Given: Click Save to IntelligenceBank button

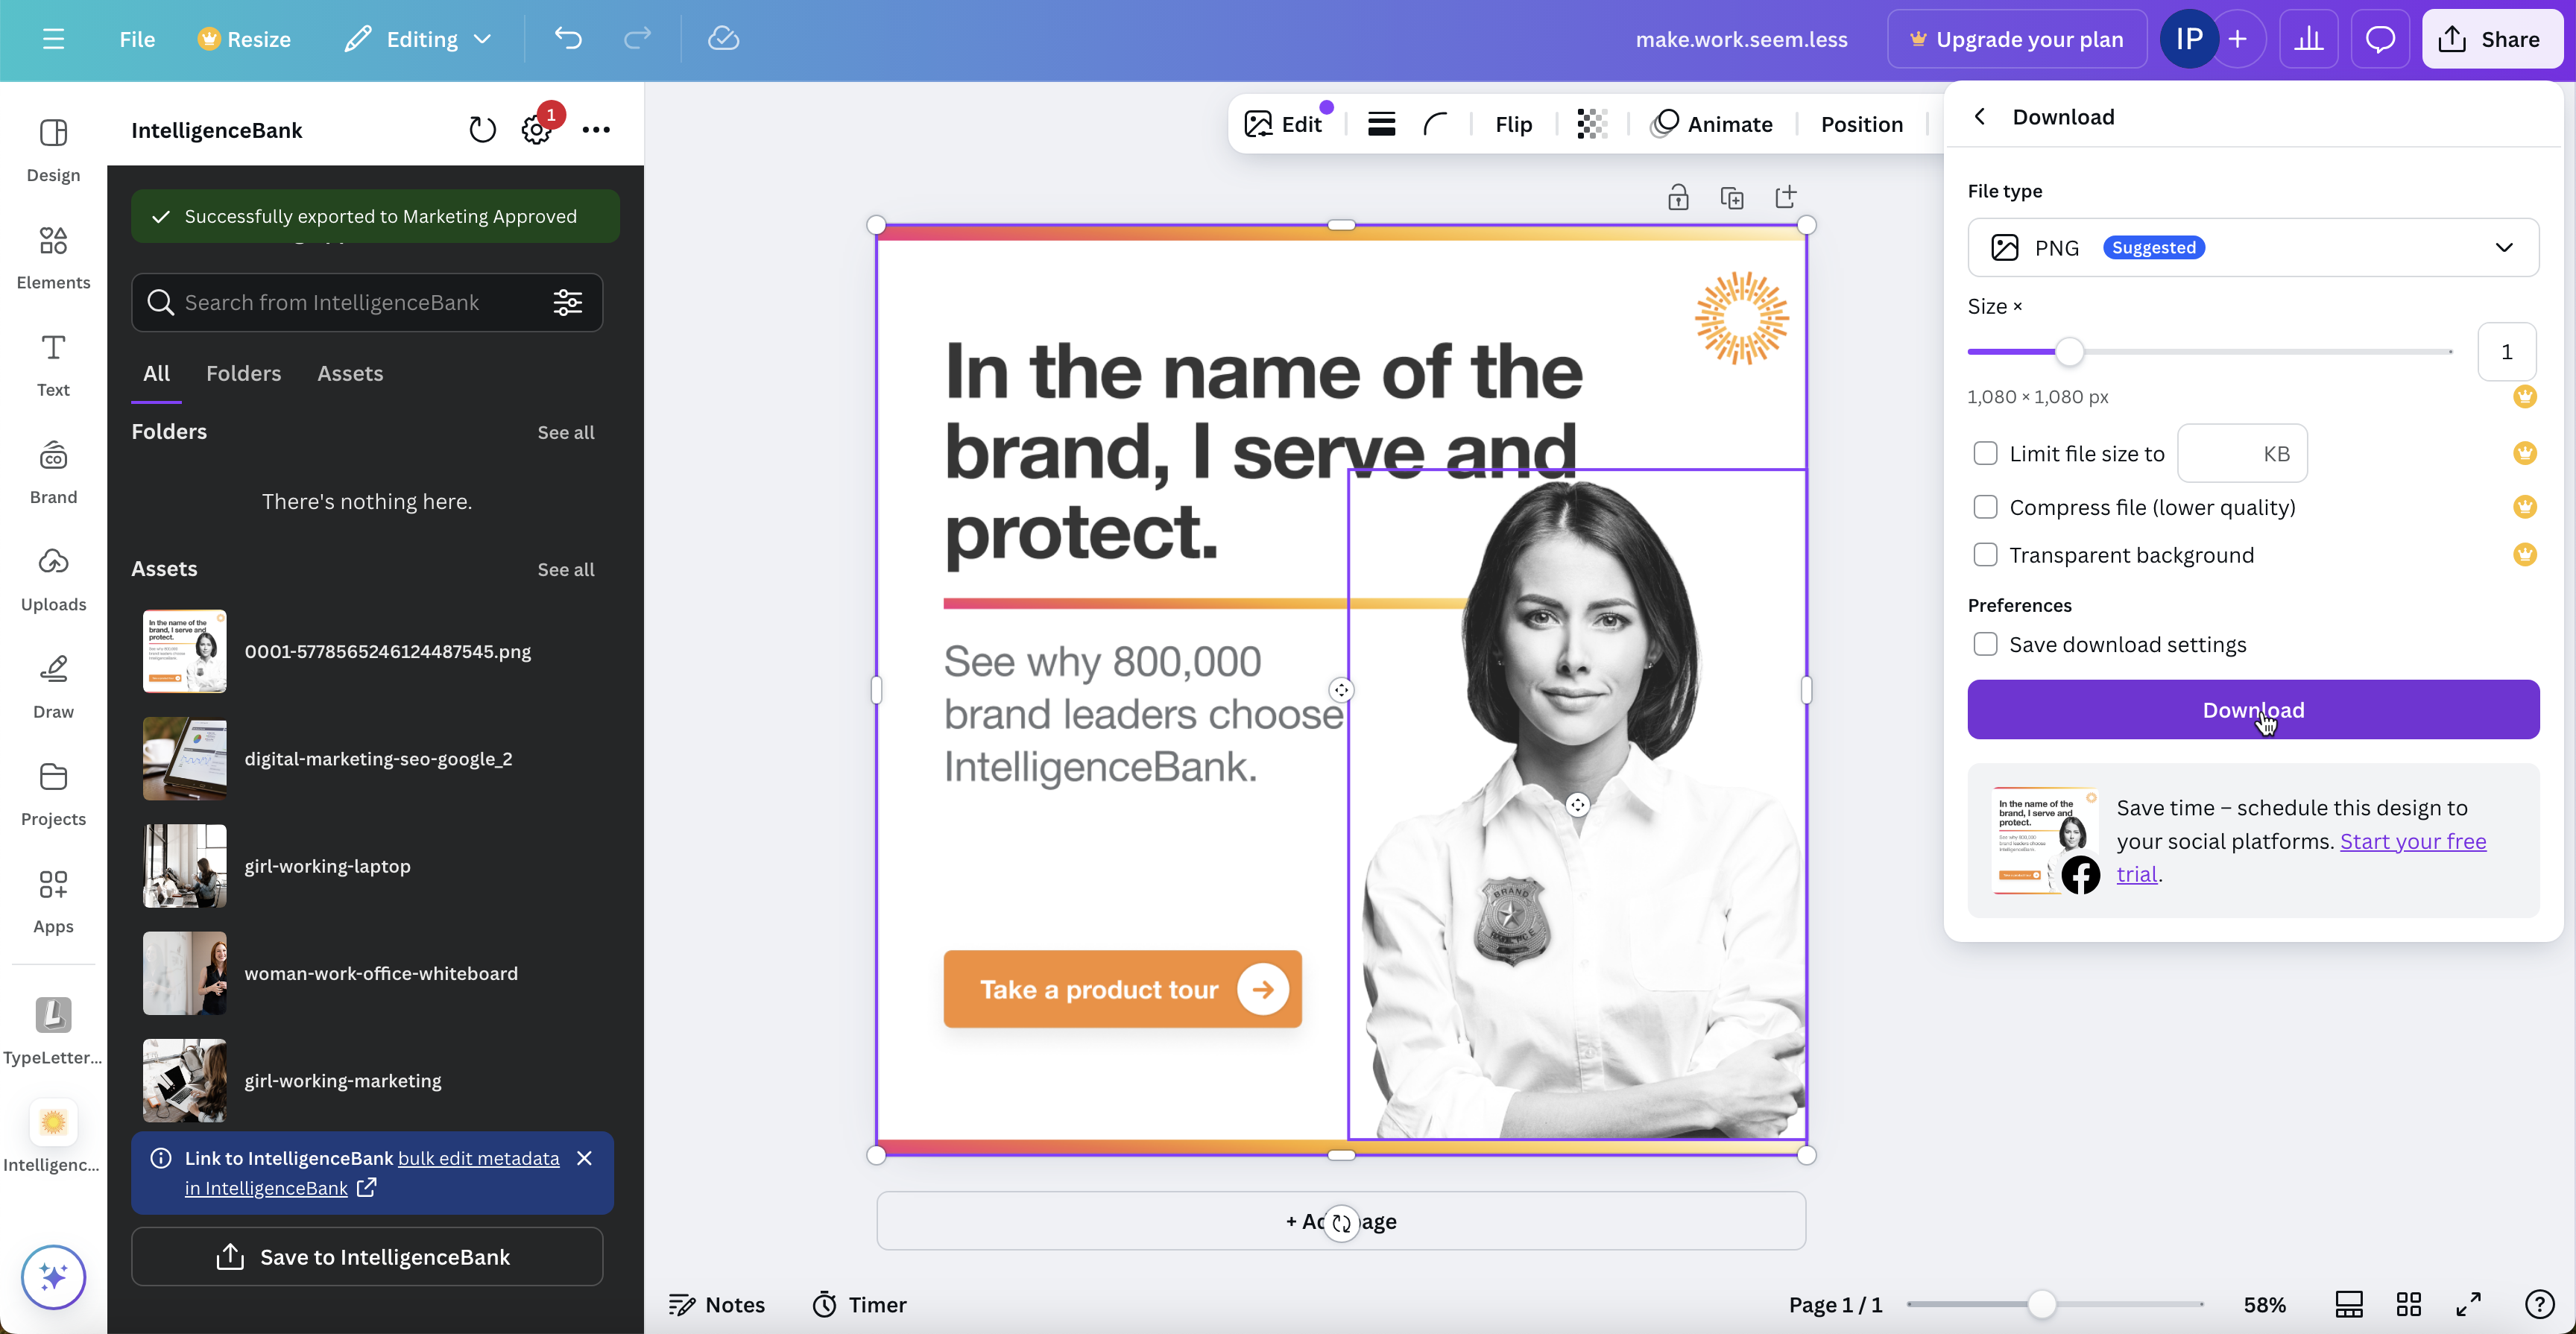Looking at the screenshot, I should tap(366, 1256).
